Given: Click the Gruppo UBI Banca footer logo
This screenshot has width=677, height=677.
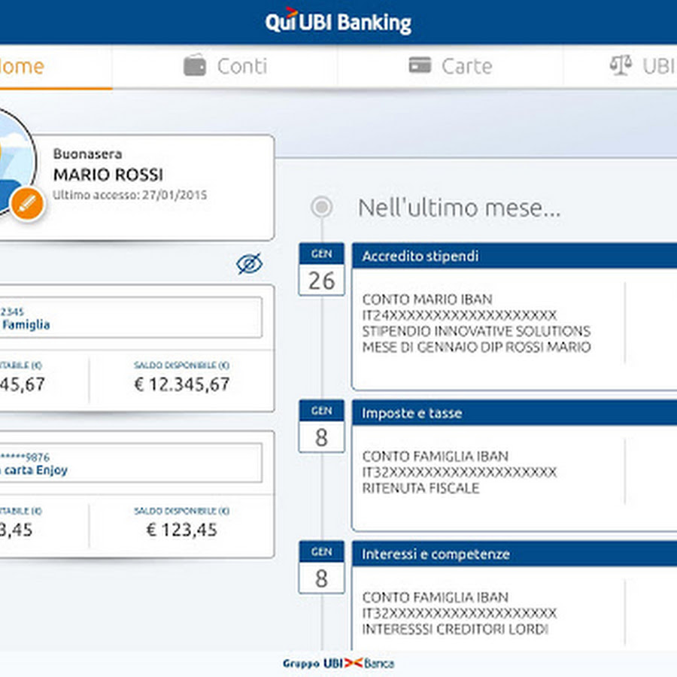Looking at the screenshot, I should pos(338,663).
